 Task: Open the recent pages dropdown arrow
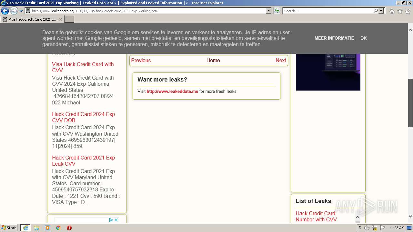point(21,11)
